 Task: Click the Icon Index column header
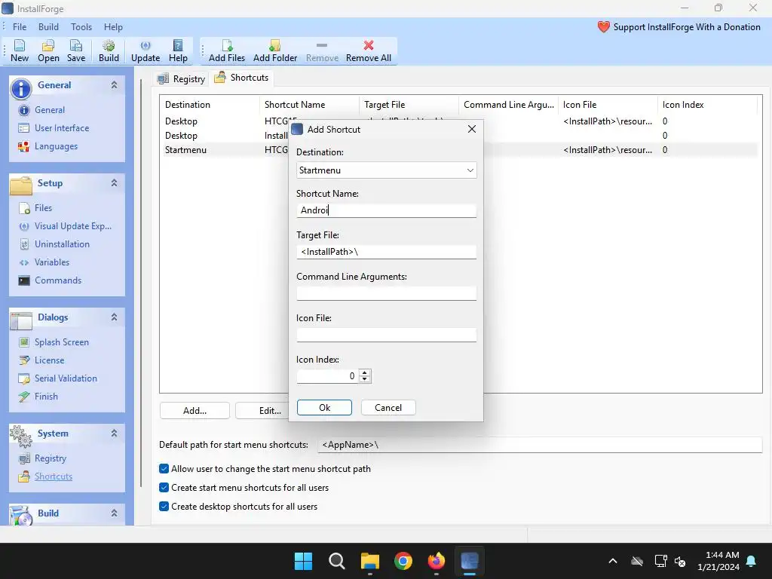coord(707,105)
